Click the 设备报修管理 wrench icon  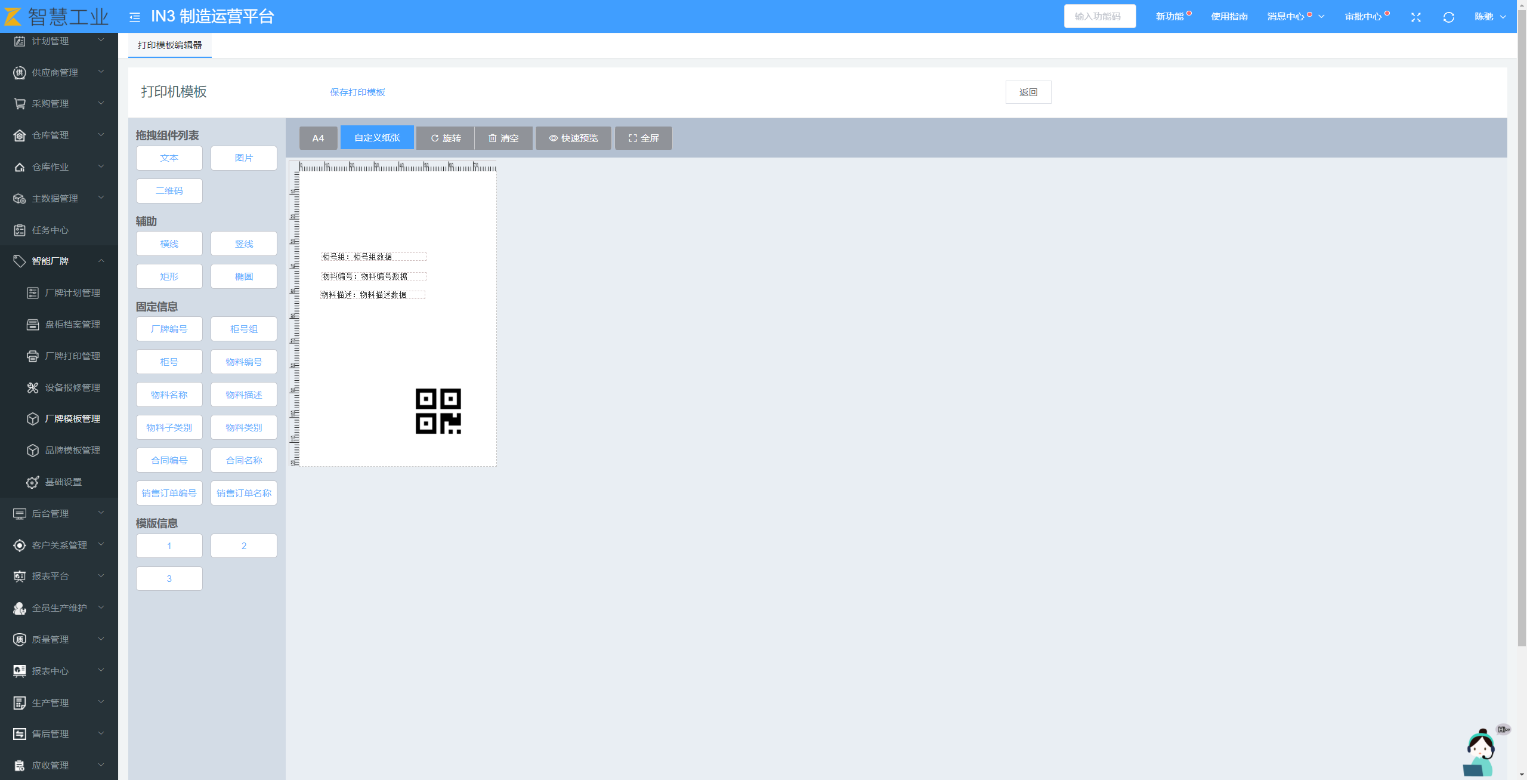coord(33,388)
